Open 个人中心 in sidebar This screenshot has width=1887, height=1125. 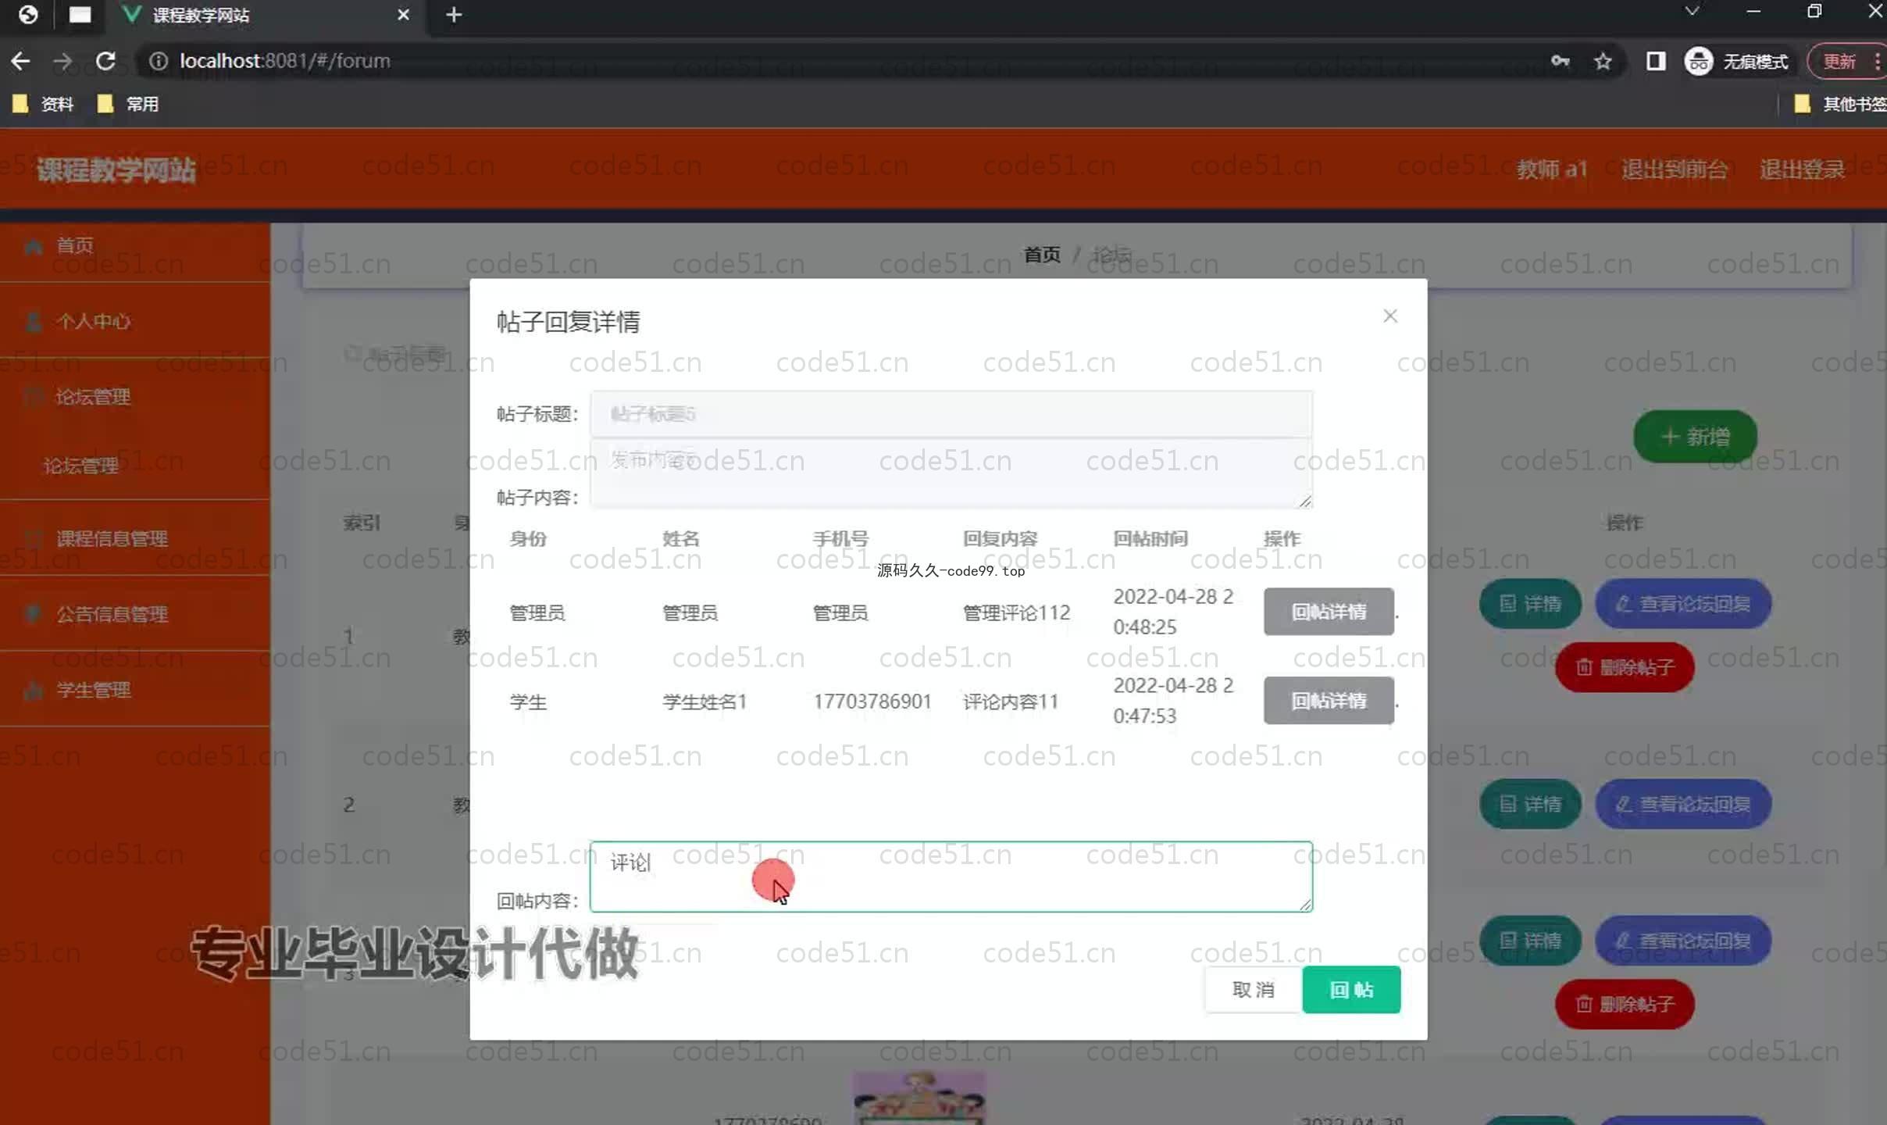pyautogui.click(x=135, y=321)
